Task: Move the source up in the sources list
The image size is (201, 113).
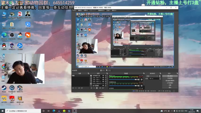Action: click(x=100, y=88)
